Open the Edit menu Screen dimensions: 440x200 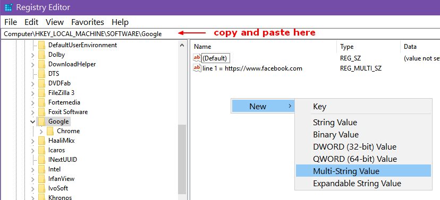31,22
